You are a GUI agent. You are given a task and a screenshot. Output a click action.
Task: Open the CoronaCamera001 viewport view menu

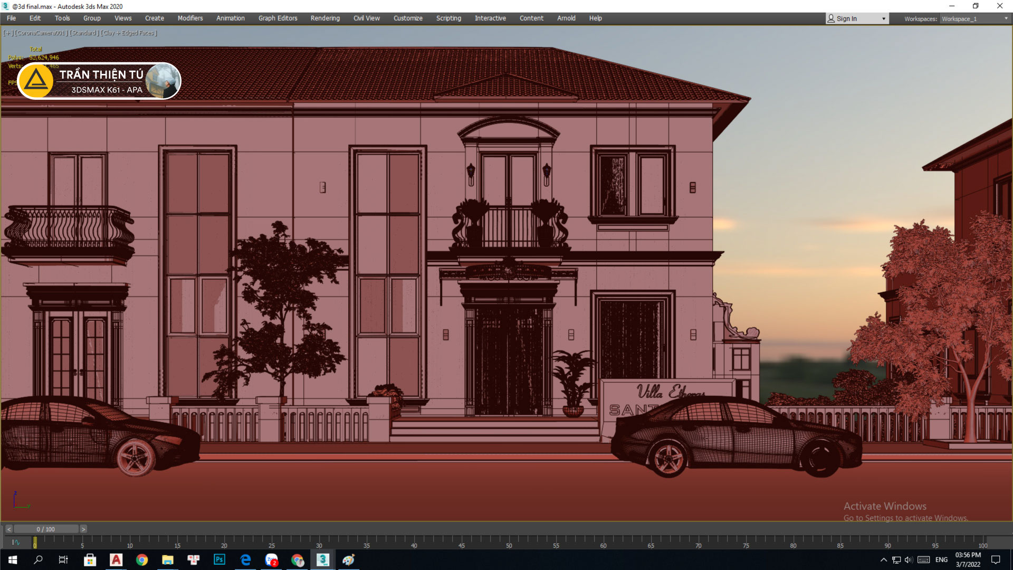pyautogui.click(x=41, y=33)
